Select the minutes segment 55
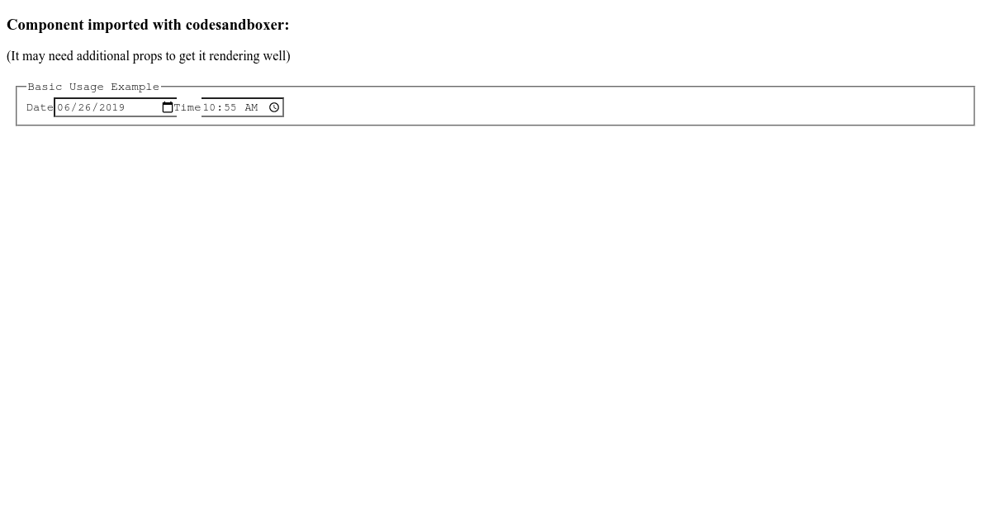991x520 pixels. coord(230,107)
